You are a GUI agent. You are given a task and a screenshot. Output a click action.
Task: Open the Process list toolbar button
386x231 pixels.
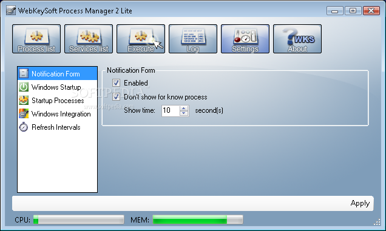point(36,39)
